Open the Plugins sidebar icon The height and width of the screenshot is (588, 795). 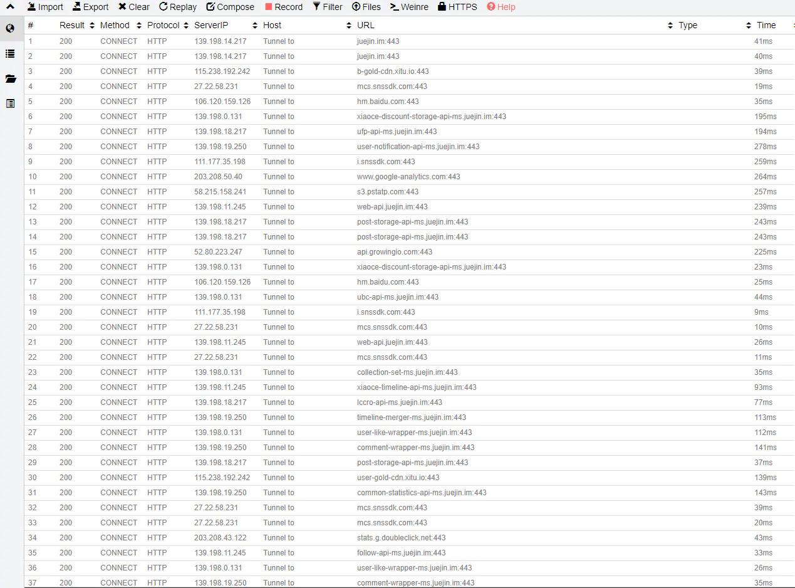pyautogui.click(x=11, y=103)
